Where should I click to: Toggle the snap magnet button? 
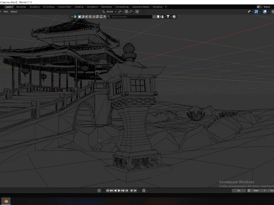[126, 11]
